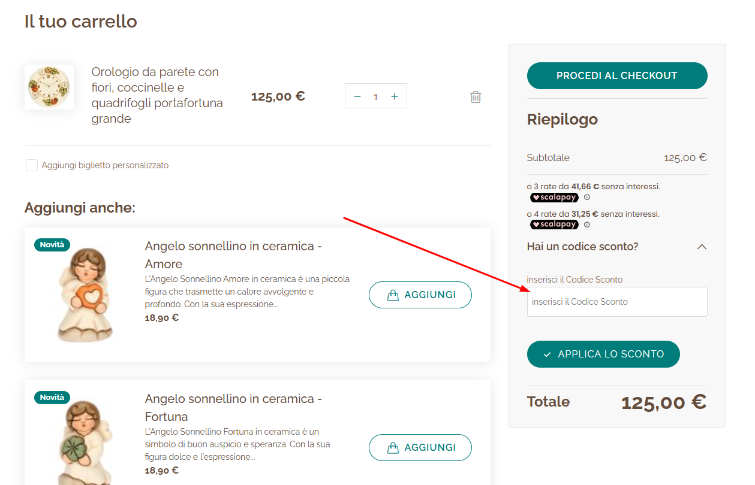The width and height of the screenshot is (755, 485).
Task: Enable Aggiungi biglietto personalizzato
Action: 31,165
